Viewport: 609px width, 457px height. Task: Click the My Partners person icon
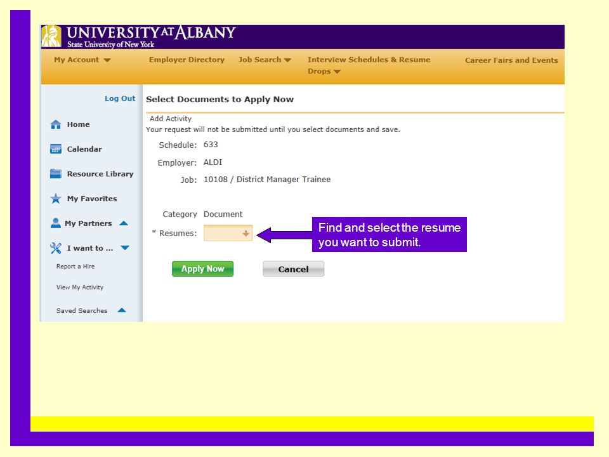pos(56,223)
